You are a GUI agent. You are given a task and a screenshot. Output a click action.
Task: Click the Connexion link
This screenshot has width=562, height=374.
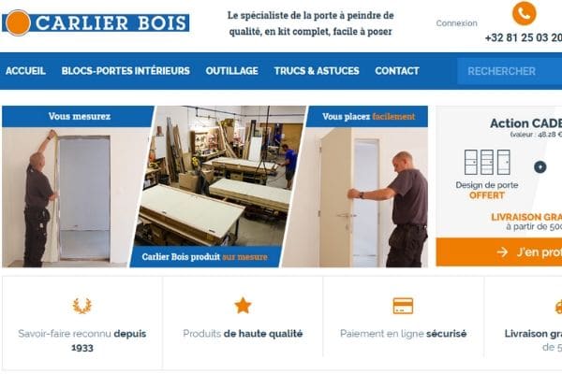click(456, 23)
